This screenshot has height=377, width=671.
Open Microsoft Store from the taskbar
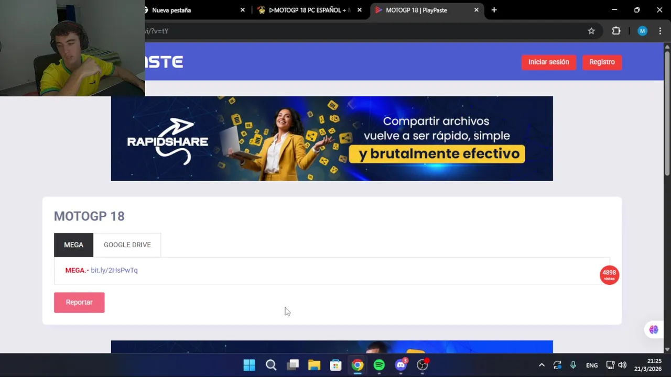(x=335, y=365)
